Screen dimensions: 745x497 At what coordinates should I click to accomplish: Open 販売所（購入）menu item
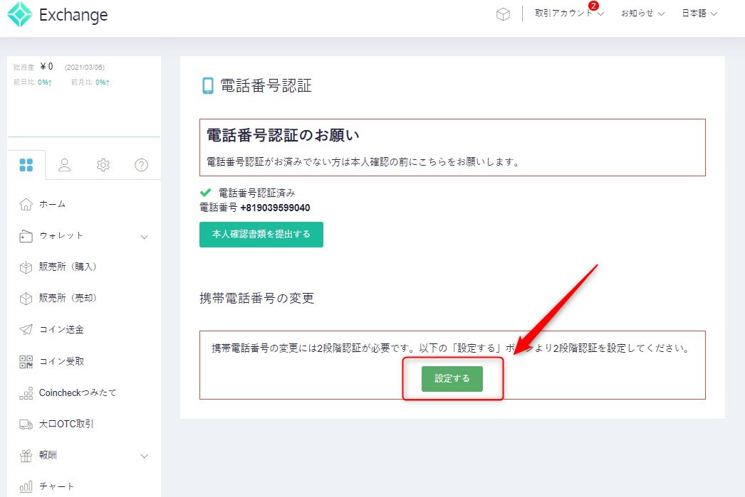68,267
